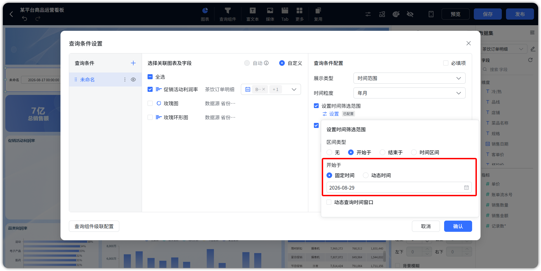Select 无 interval type radio
This screenshot has width=541, height=271.
point(329,152)
